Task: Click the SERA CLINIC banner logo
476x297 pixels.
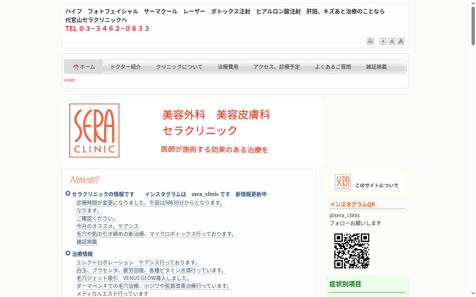Action: coord(94,131)
